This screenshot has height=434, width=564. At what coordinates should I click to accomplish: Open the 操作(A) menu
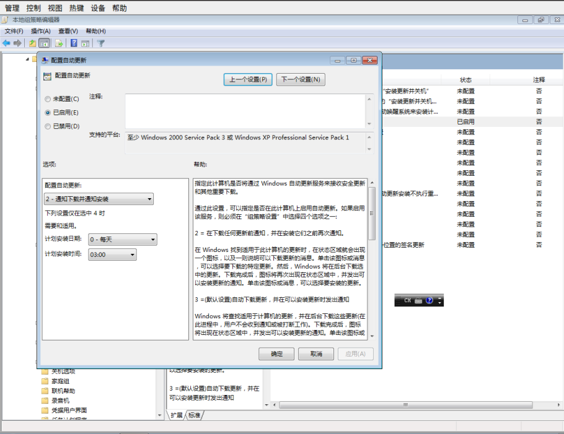click(41, 31)
